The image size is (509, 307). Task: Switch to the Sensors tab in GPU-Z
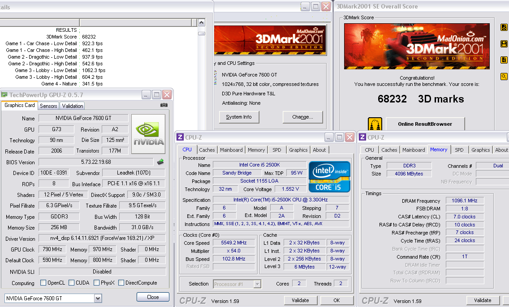click(48, 106)
